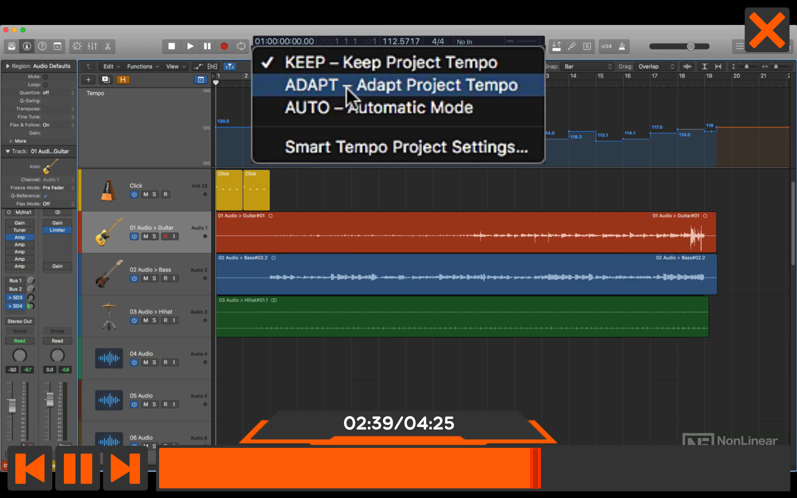The height and width of the screenshot is (498, 797).
Task: Select the scissors editor icon
Action: [107, 46]
